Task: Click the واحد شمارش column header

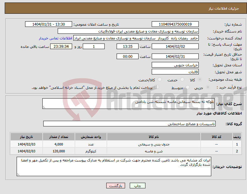Action: 91,137
